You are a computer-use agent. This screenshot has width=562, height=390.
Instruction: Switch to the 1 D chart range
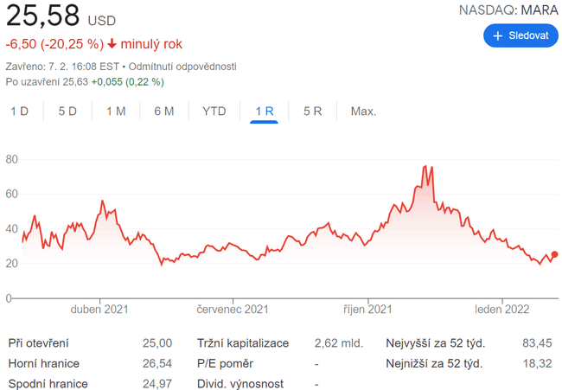pyautogui.click(x=19, y=111)
